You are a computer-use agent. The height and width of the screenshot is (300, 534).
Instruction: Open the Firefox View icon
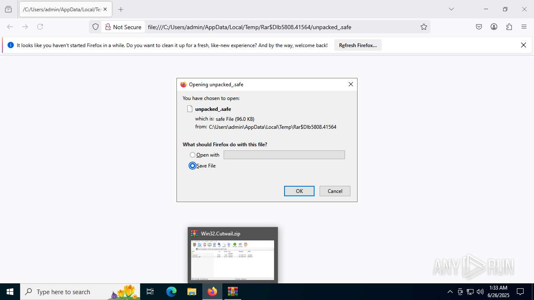click(x=8, y=9)
